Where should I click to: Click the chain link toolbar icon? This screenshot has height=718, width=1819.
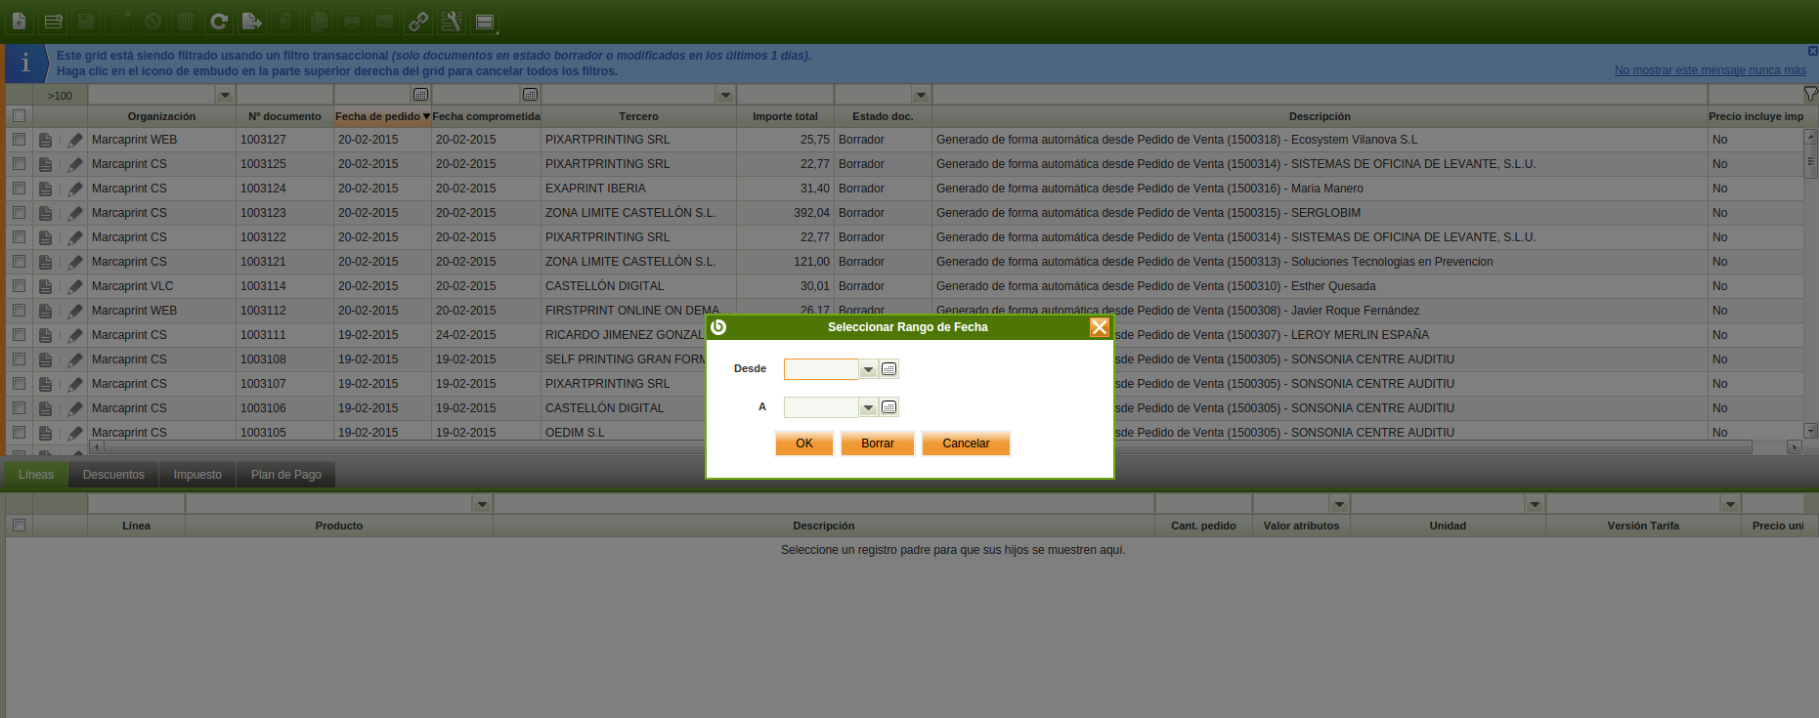pos(418,21)
